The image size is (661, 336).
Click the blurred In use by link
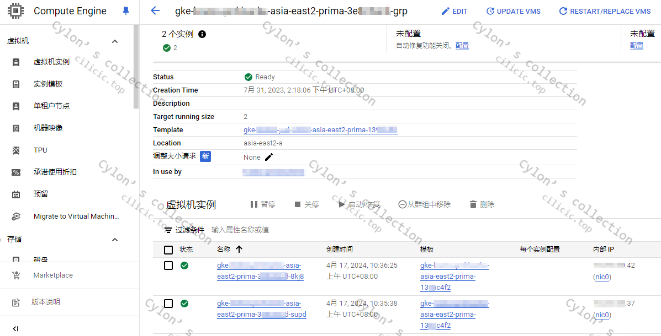tap(273, 172)
